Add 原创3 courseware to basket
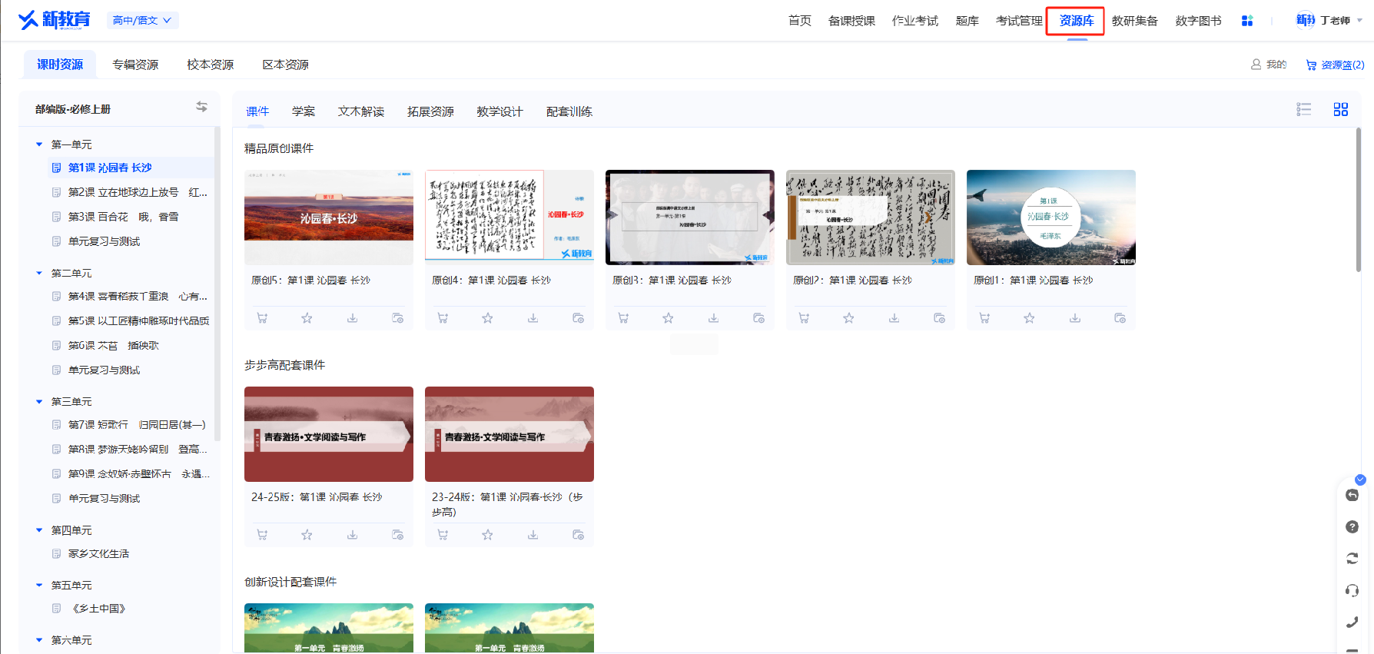 tap(623, 318)
